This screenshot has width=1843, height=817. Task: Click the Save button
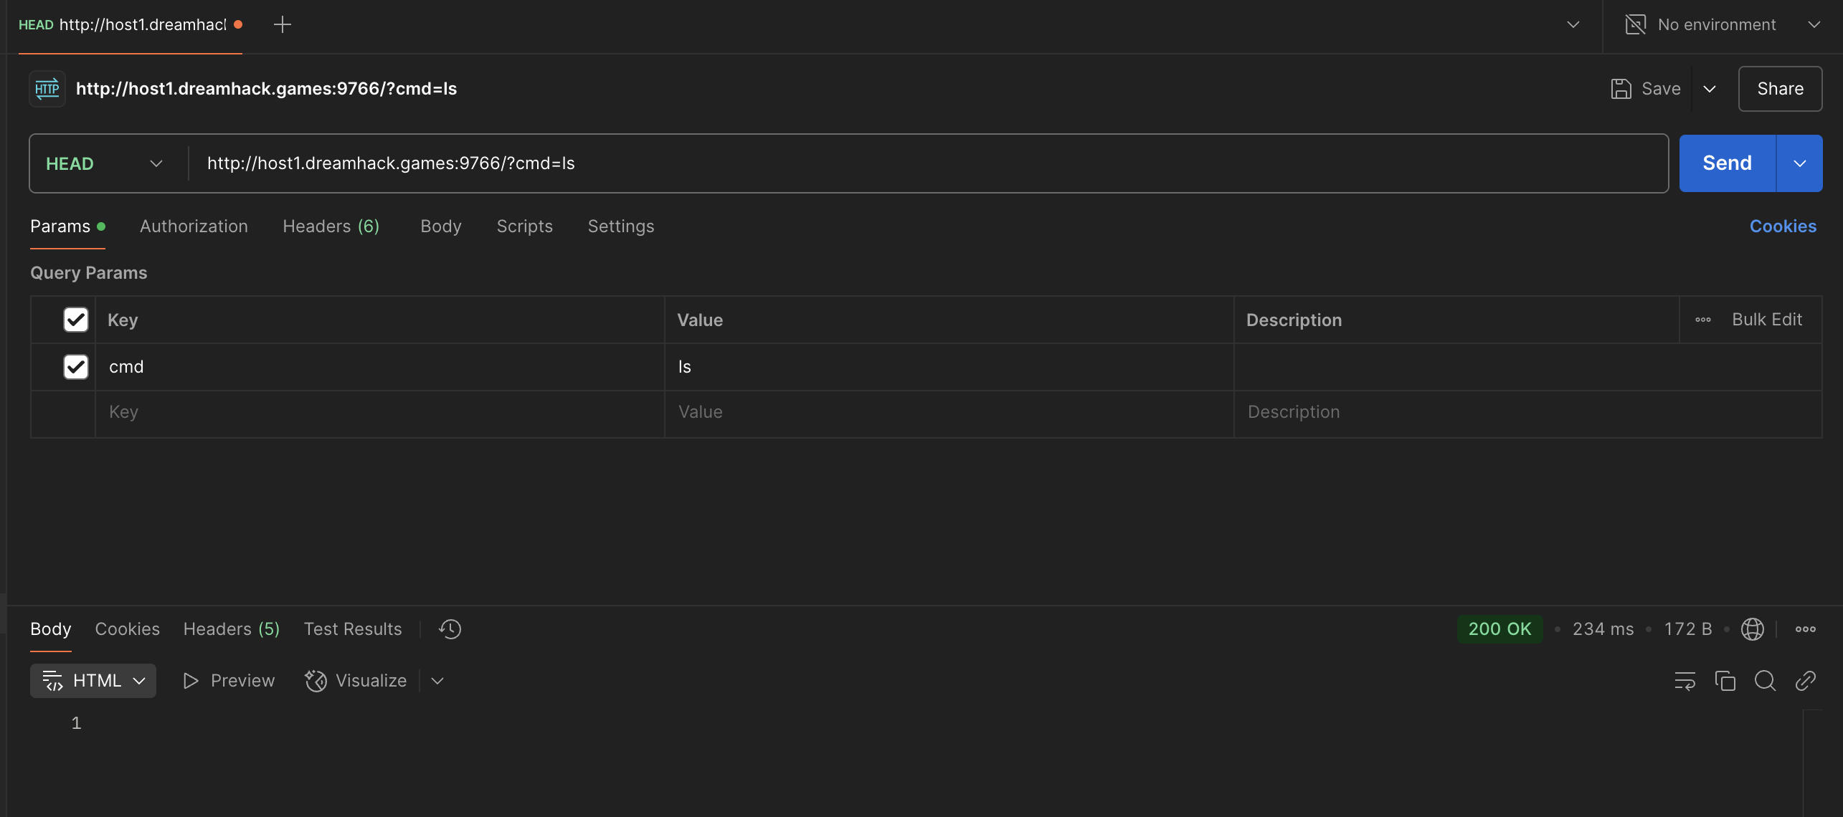coord(1646,88)
